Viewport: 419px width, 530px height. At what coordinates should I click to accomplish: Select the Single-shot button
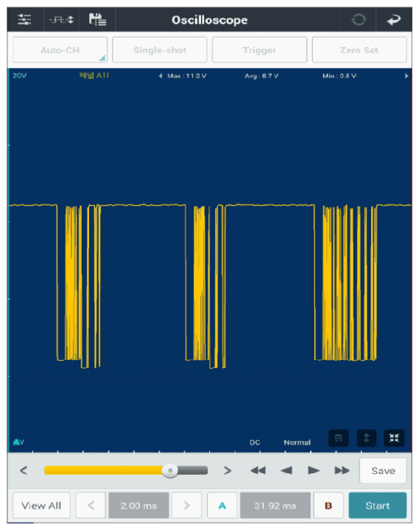coord(160,50)
